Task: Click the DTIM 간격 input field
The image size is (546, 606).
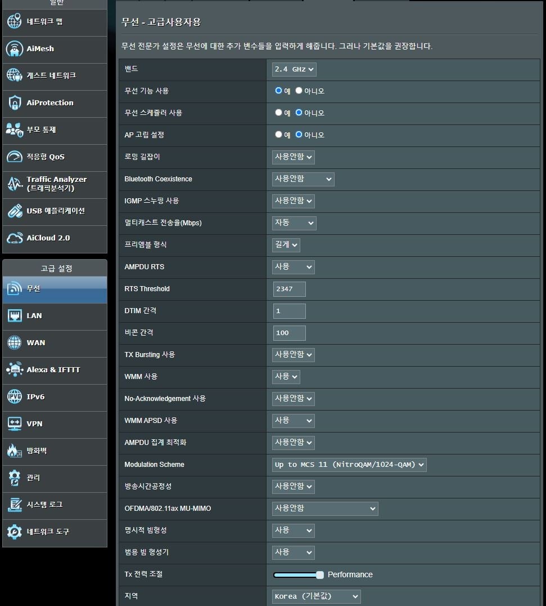Action: (x=289, y=311)
